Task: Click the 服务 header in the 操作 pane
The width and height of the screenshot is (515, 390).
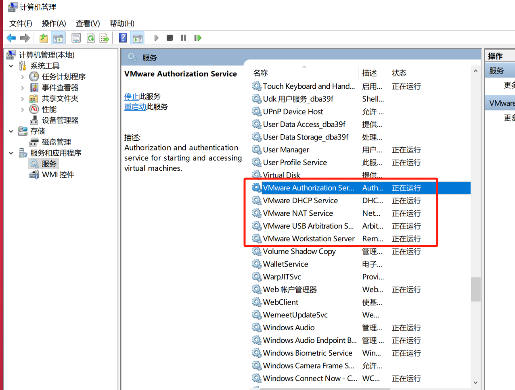Action: (x=500, y=71)
